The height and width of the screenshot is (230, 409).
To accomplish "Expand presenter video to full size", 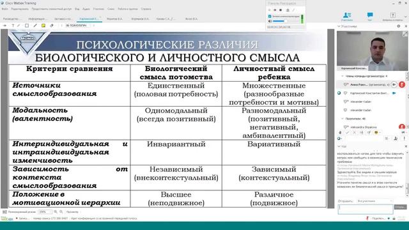I will click(405, 34).
